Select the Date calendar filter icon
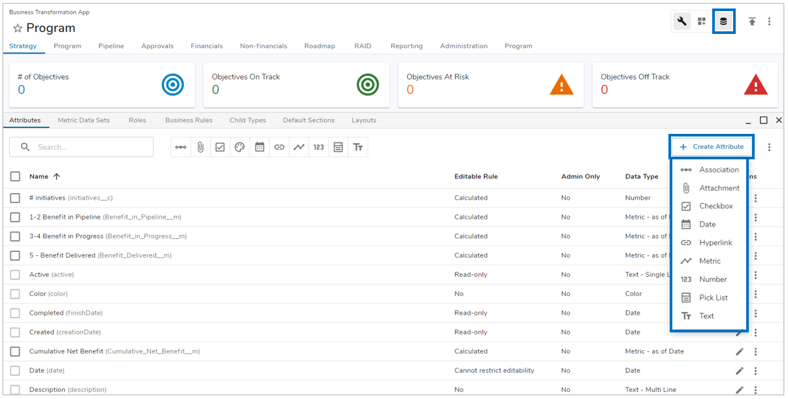The image size is (788, 399). pos(259,147)
